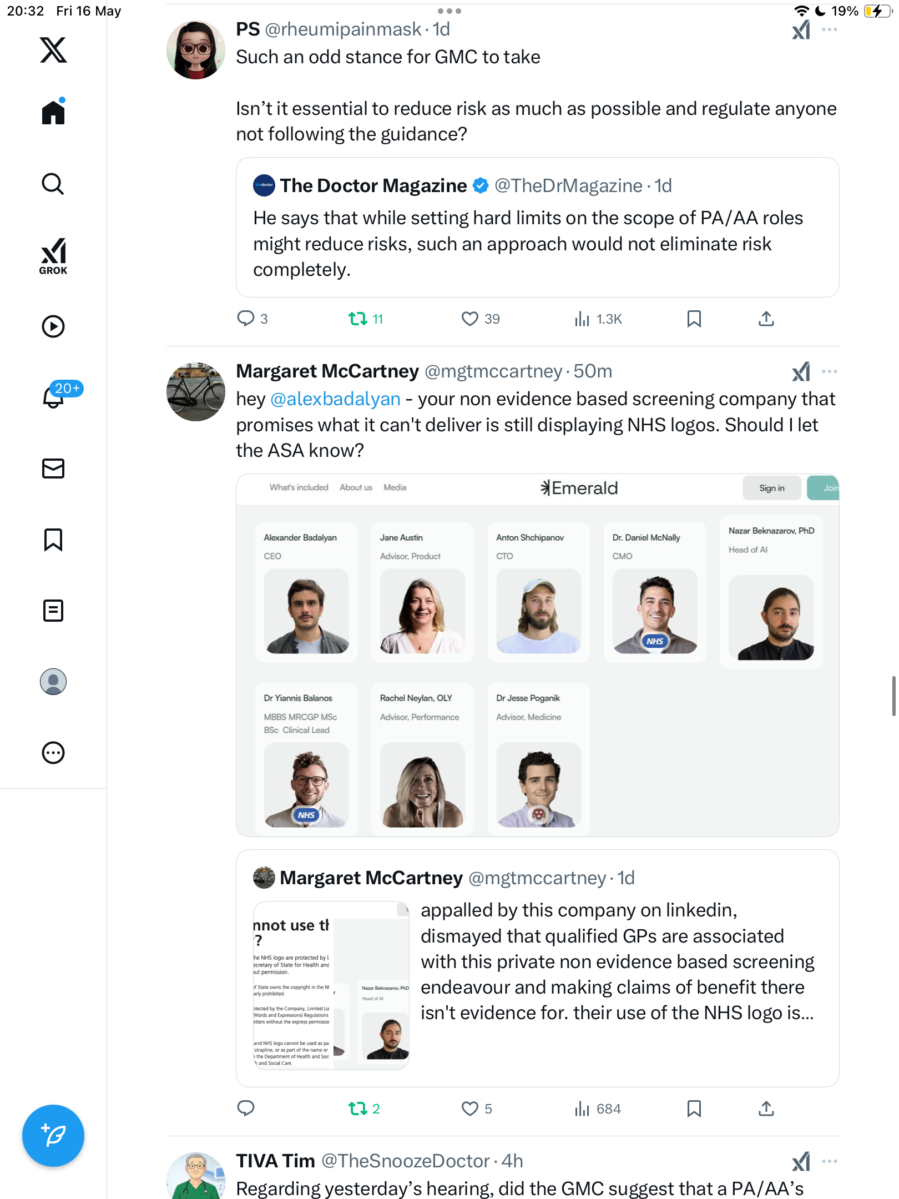The width and height of the screenshot is (899, 1199).
Task: Open the 50m timestamp on McCartney's post
Action: 593,371
